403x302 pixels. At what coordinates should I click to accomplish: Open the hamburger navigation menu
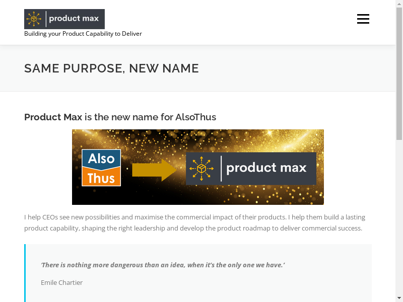(x=363, y=19)
